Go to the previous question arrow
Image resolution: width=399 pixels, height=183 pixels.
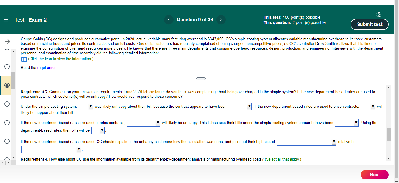169,20
